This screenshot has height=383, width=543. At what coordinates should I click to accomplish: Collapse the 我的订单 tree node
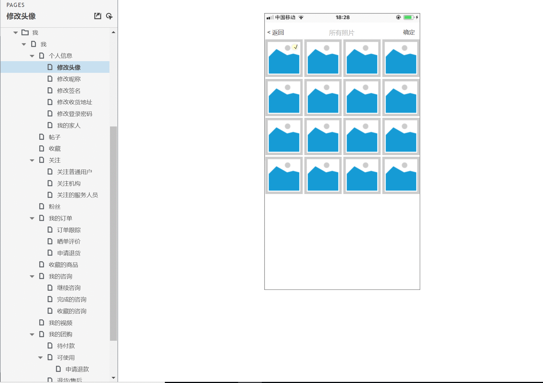pos(32,218)
